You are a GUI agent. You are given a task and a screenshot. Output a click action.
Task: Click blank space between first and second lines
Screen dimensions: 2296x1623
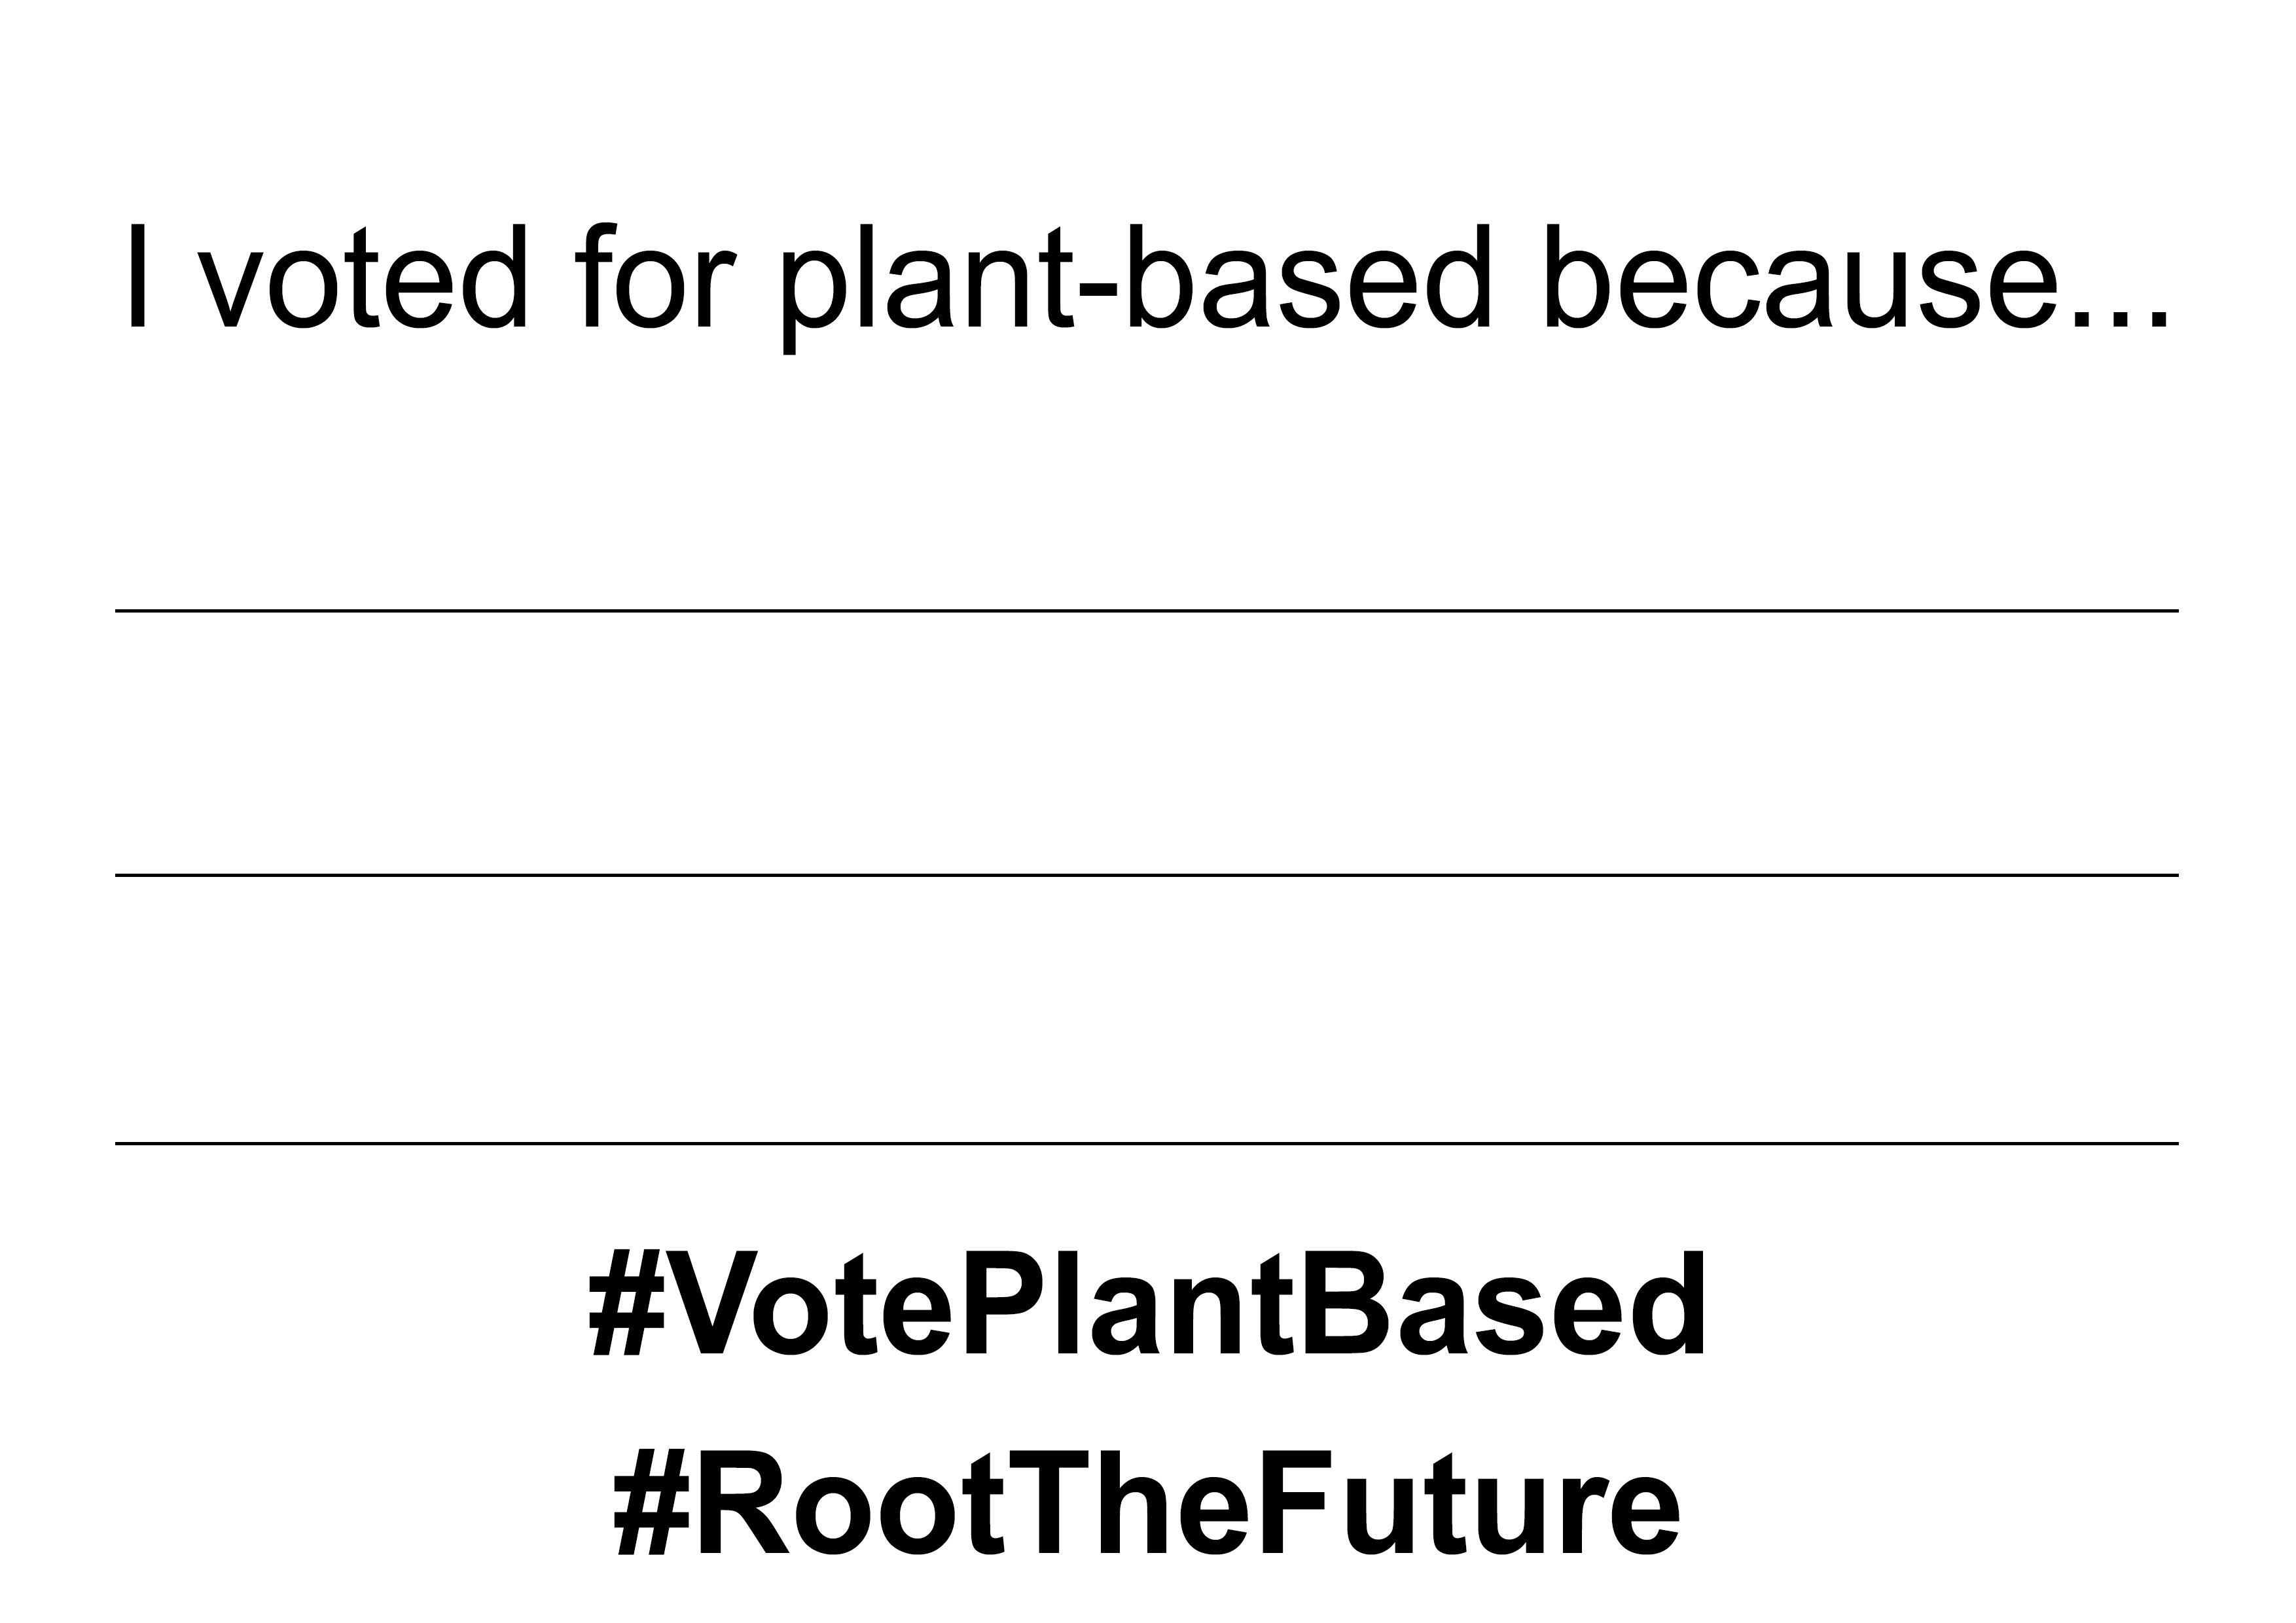[x=1146, y=742]
